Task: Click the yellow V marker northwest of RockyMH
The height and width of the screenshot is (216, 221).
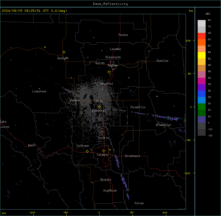Action: [x=45, y=47]
